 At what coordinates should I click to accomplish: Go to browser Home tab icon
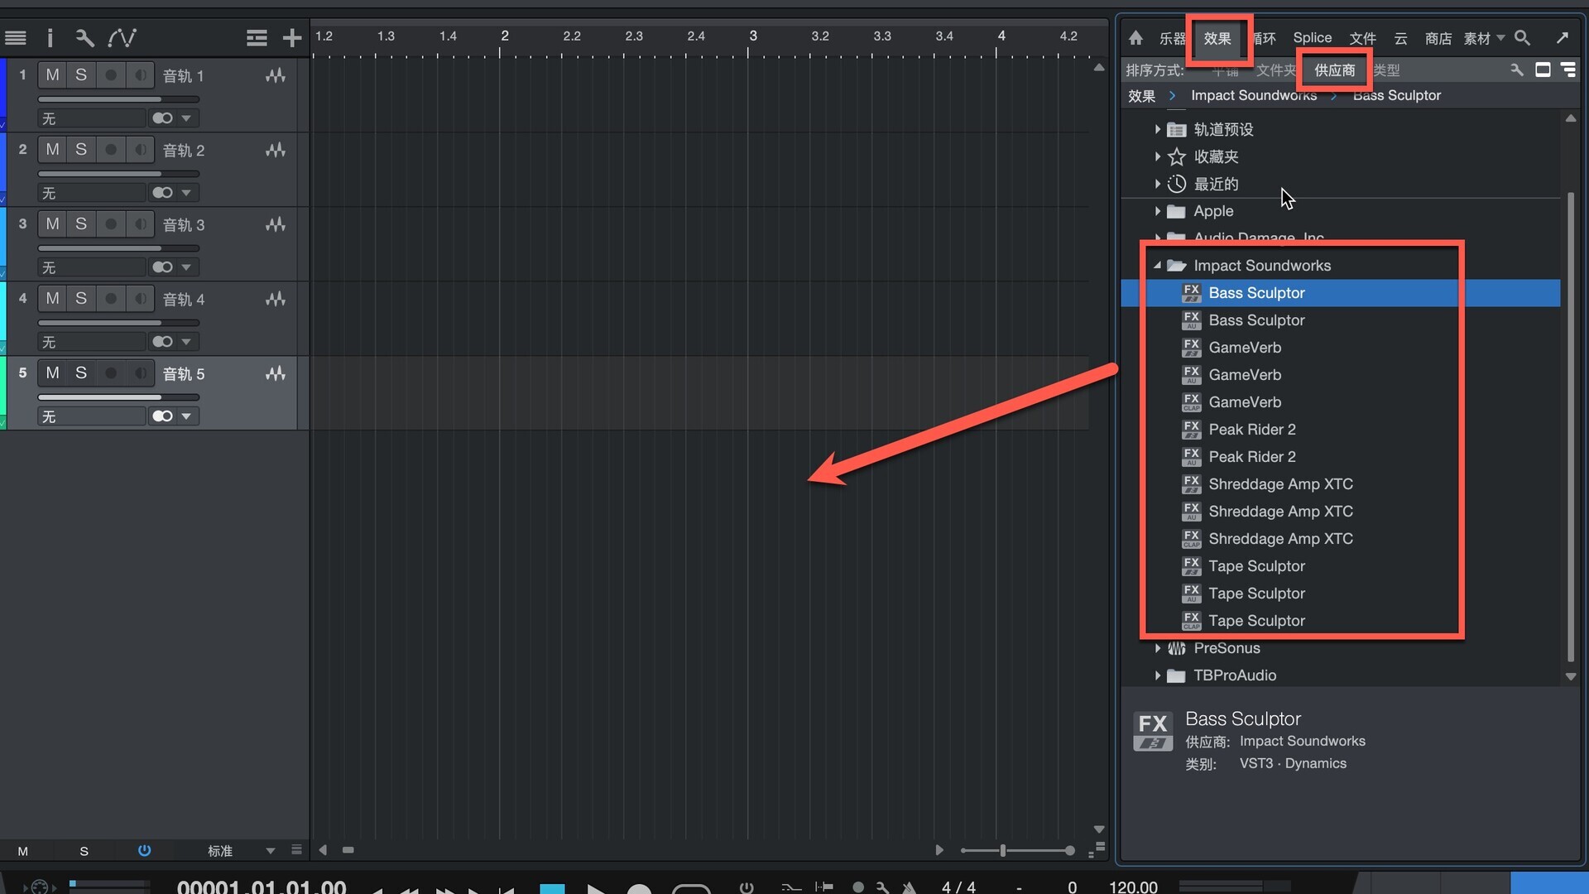click(1135, 38)
